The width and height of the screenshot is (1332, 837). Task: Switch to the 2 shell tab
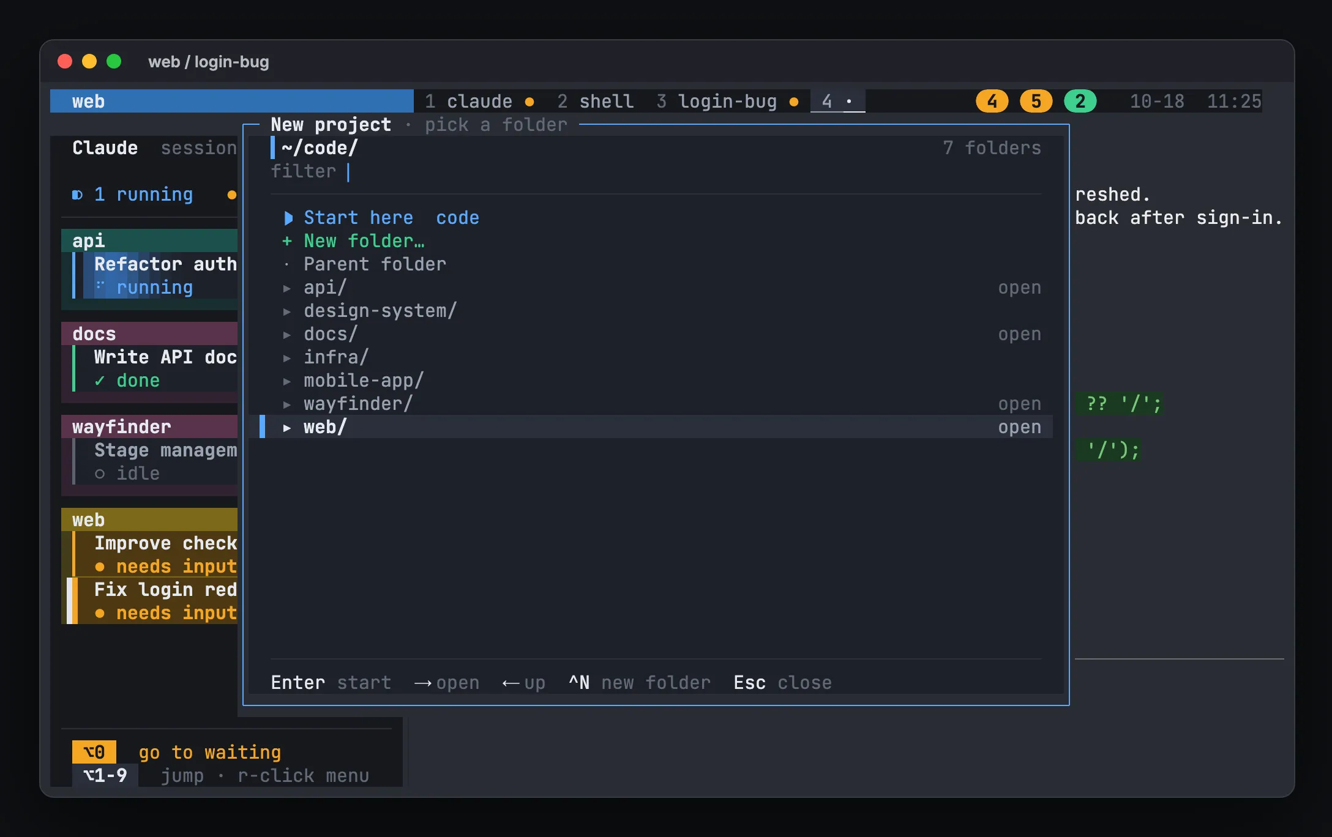click(x=595, y=101)
